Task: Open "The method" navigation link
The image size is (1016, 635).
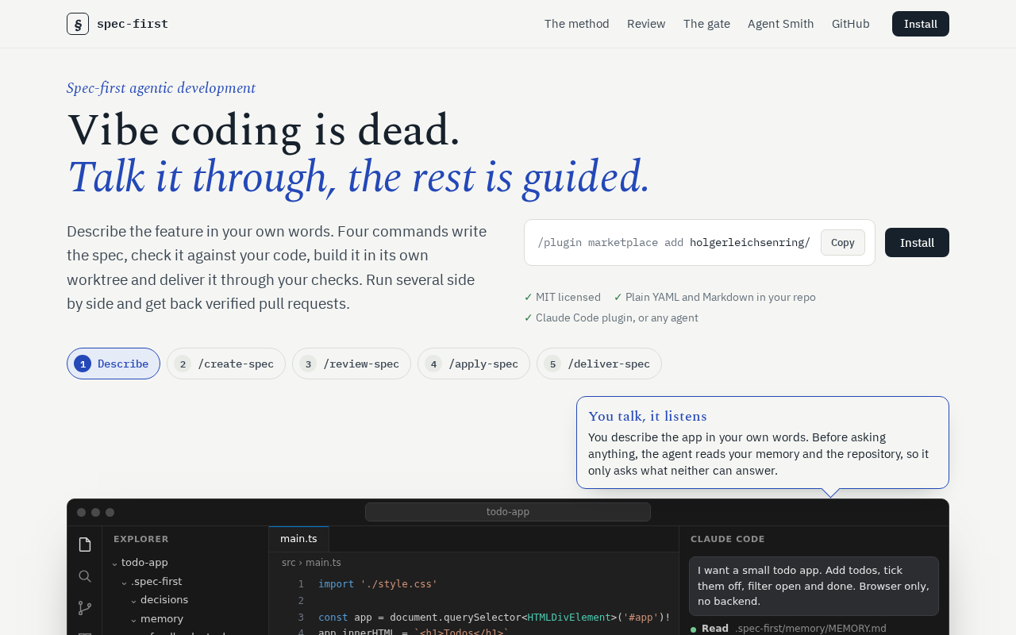Action: (x=577, y=24)
